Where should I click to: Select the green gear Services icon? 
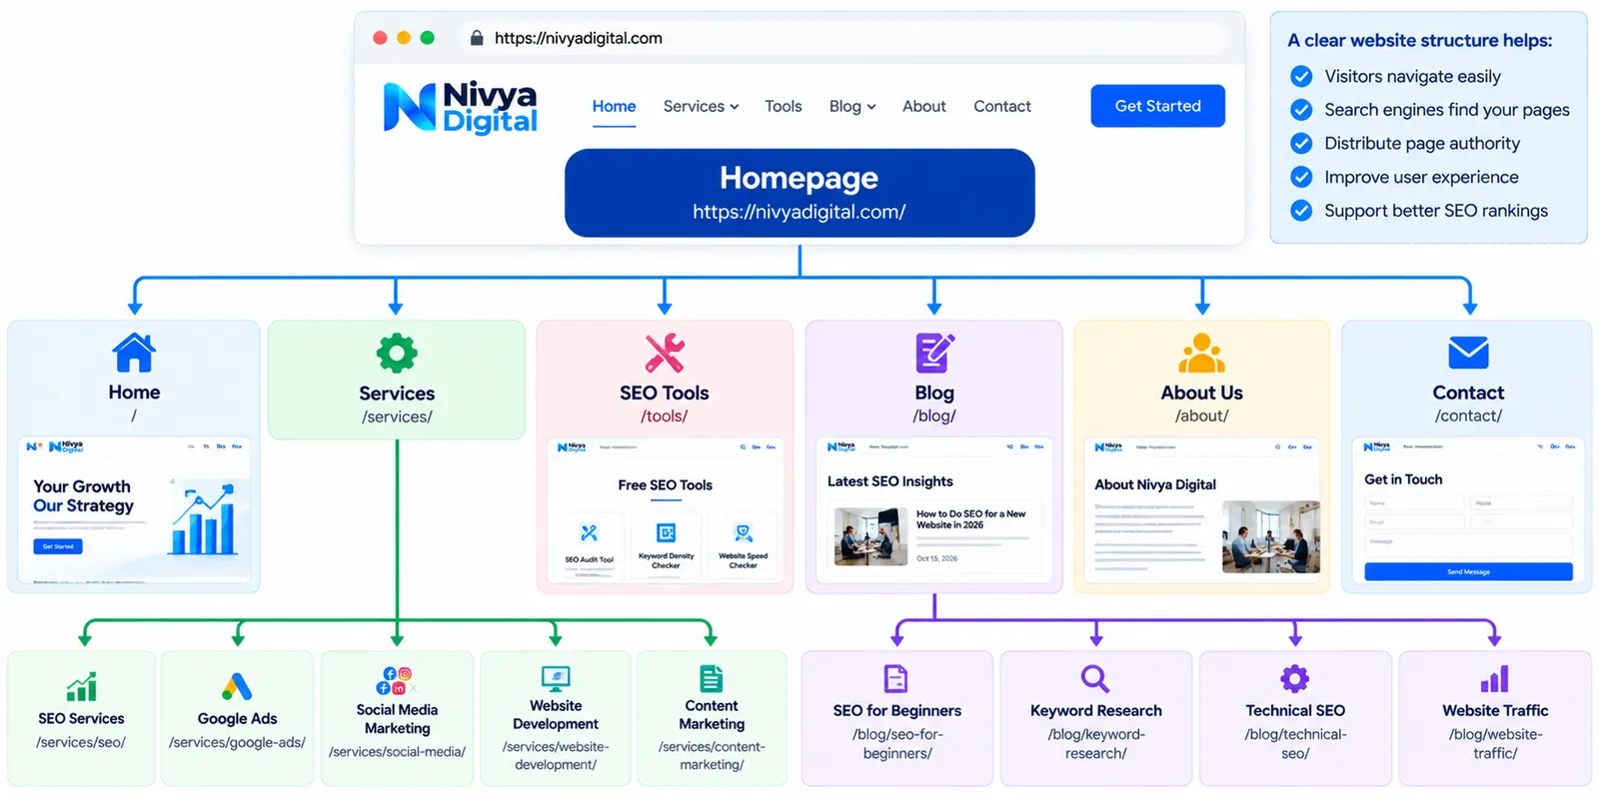(x=397, y=354)
